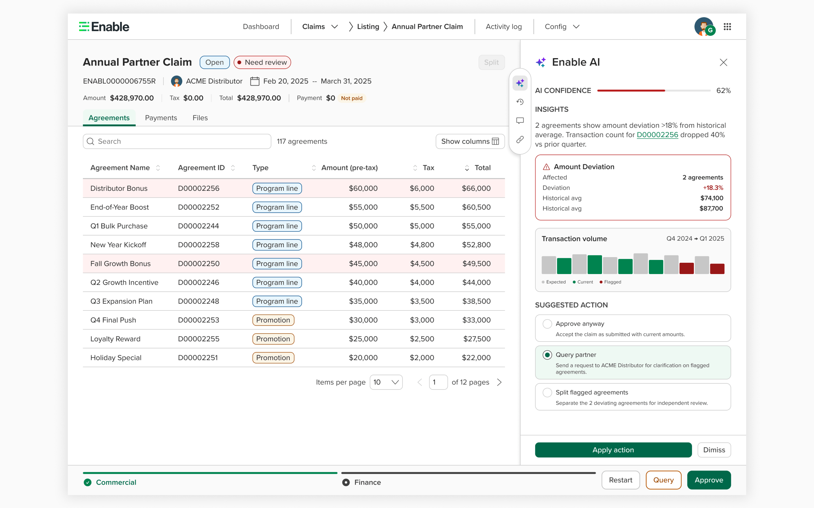This screenshot has height=508, width=814.
Task: Switch to the Files tab
Action: (x=200, y=118)
